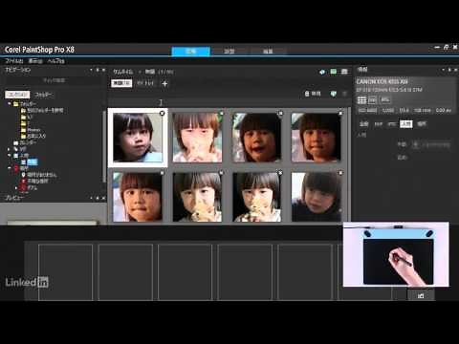Click the 0.00 ev exposure value
The image size is (459, 344).
point(444,111)
